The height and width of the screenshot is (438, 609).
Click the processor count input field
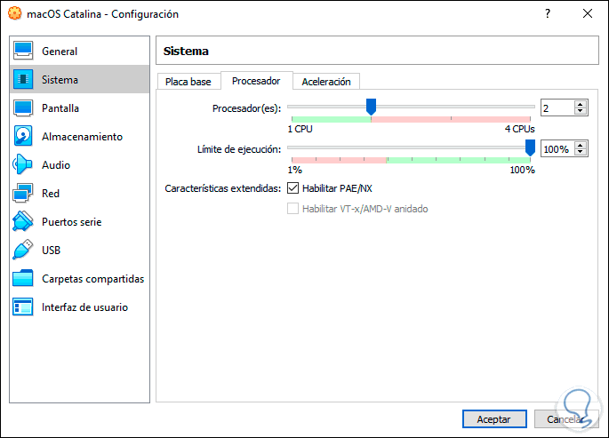pyautogui.click(x=557, y=108)
